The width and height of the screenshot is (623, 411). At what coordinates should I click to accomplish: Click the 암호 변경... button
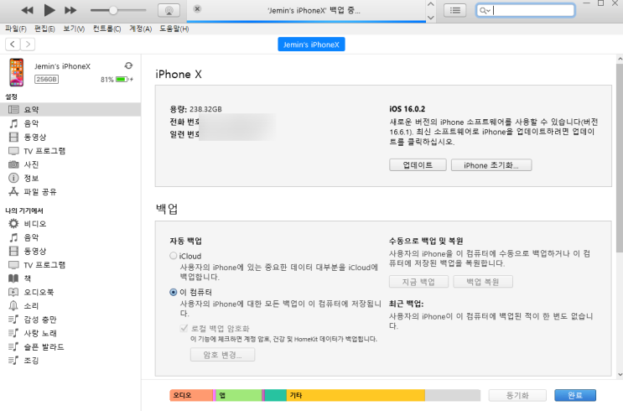(222, 355)
